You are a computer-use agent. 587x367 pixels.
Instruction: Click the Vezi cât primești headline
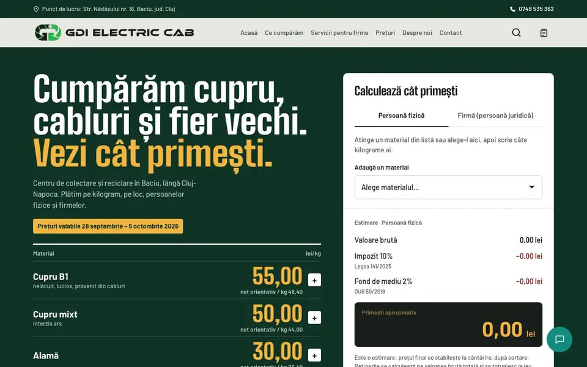click(x=153, y=154)
